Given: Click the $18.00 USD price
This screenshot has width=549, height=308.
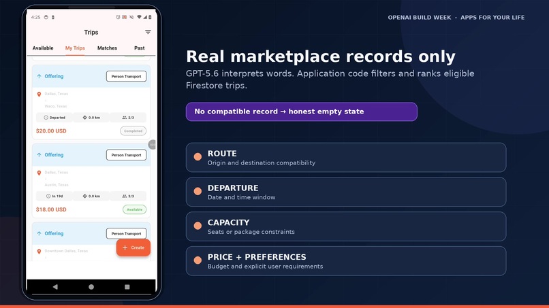Looking at the screenshot, I should [51, 209].
